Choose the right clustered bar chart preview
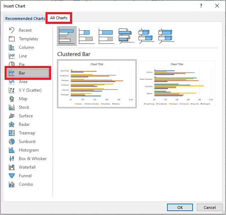The width and height of the screenshot is (226, 215). 177,84
